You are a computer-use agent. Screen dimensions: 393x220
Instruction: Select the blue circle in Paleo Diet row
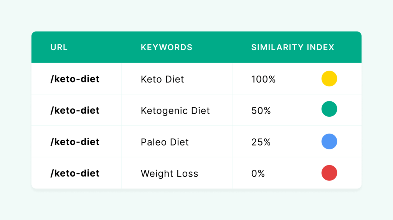coord(329,142)
